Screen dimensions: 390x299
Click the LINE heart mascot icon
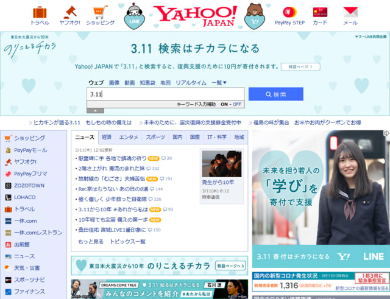[x=134, y=16]
